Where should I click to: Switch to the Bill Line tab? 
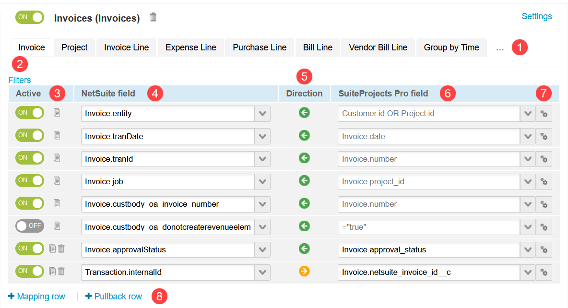(318, 47)
